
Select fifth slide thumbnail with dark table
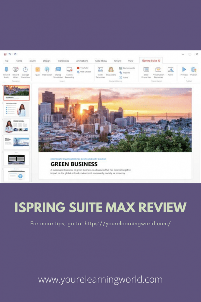tap(16, 158)
